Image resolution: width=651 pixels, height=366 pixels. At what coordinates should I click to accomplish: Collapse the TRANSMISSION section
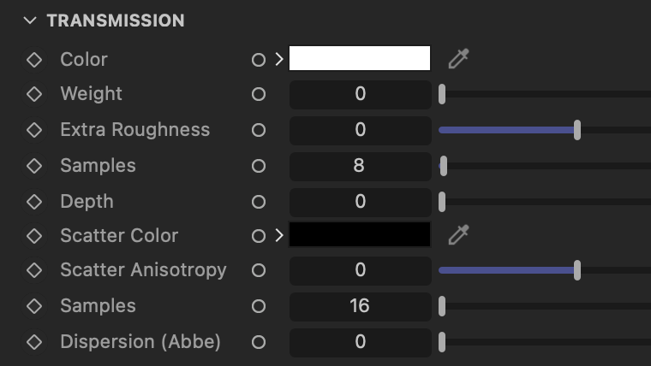pos(30,20)
